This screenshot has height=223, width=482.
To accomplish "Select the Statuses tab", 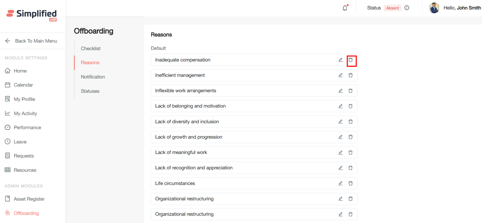I will coord(90,91).
